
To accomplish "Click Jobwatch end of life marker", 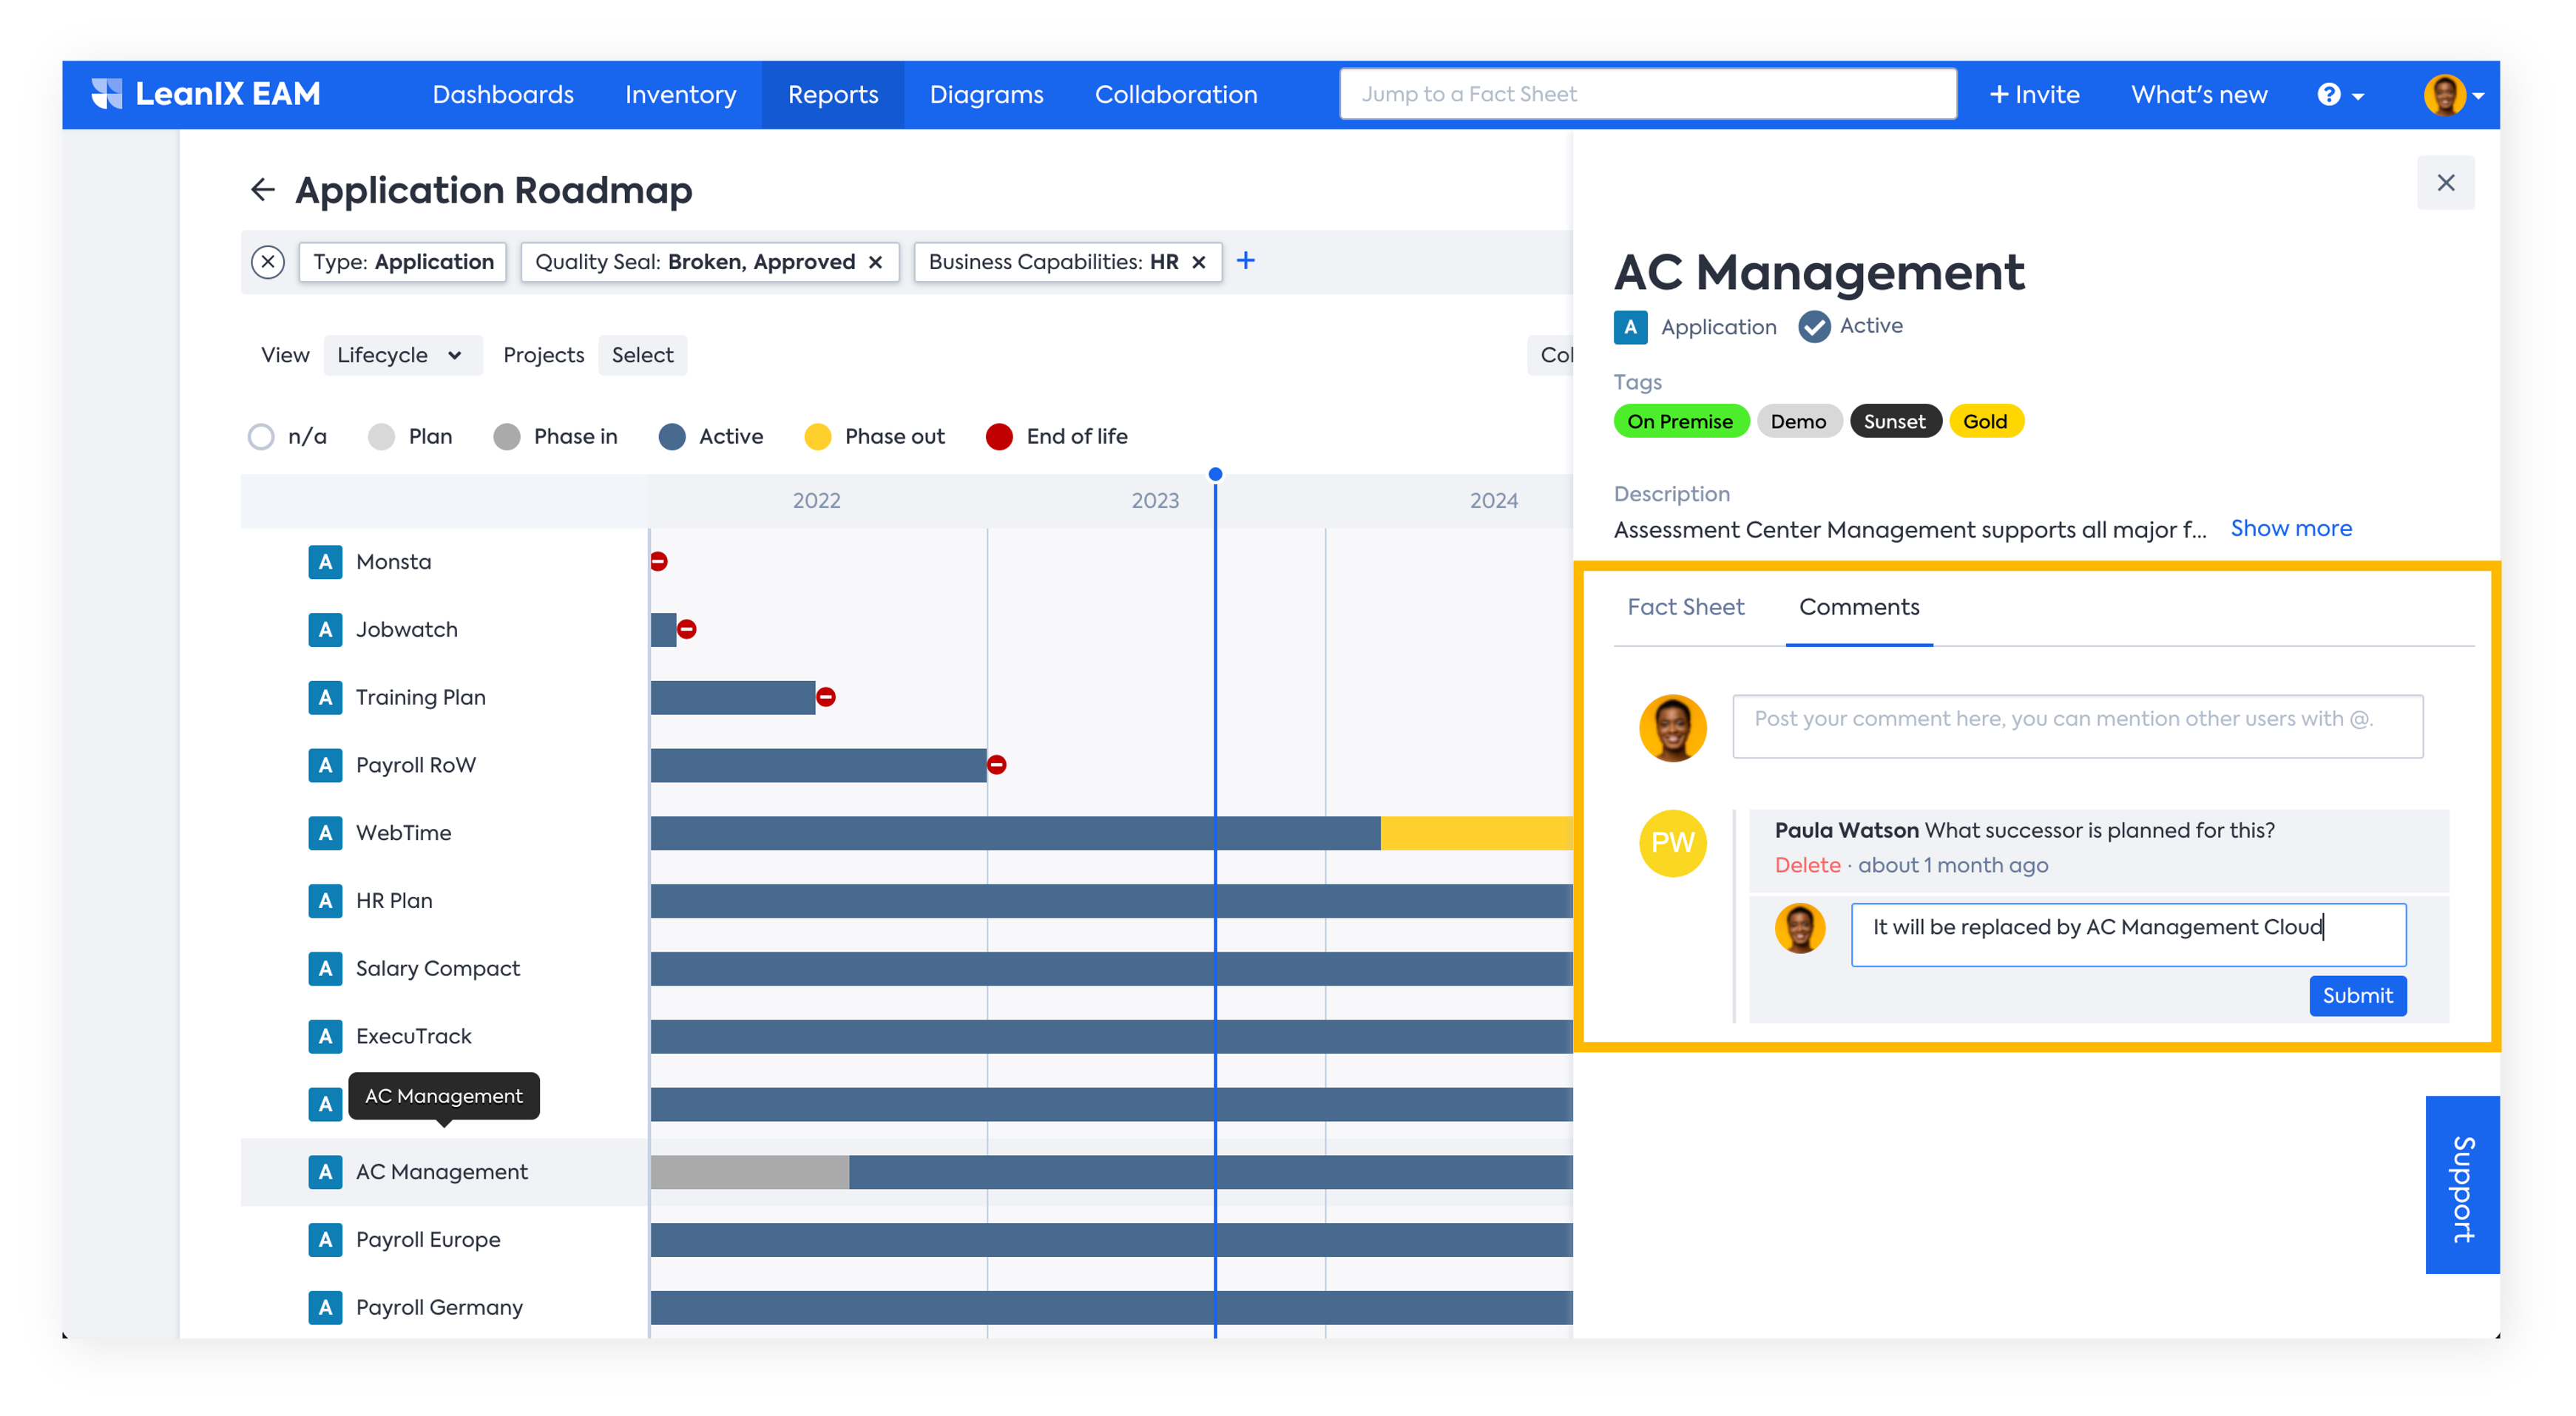I will click(x=686, y=630).
